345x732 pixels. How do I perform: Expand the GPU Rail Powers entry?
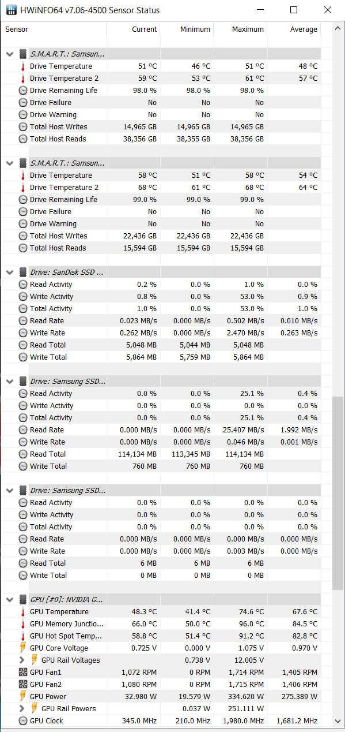click(x=22, y=708)
